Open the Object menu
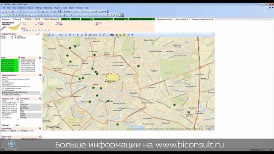The width and height of the screenshot is (274, 154). 71,8
